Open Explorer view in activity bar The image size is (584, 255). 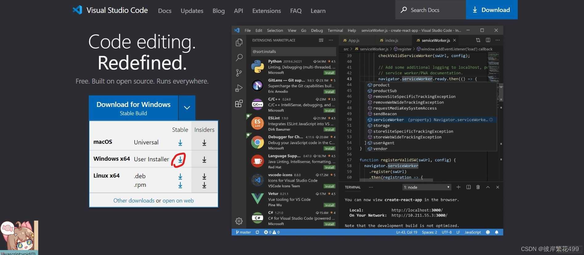tap(239, 42)
